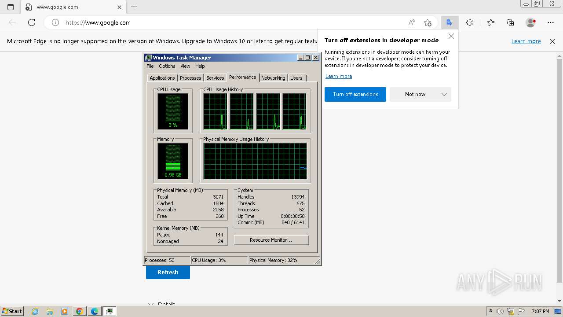Show hidden tray icons arrow

(x=491, y=311)
